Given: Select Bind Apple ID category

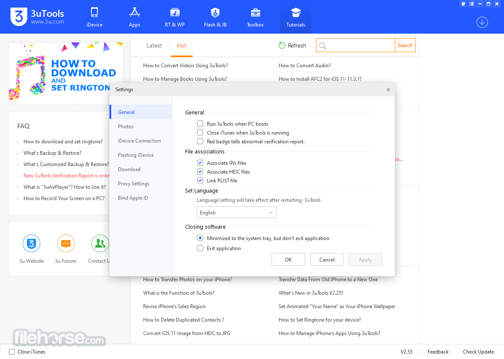Looking at the screenshot, I should (141, 198).
